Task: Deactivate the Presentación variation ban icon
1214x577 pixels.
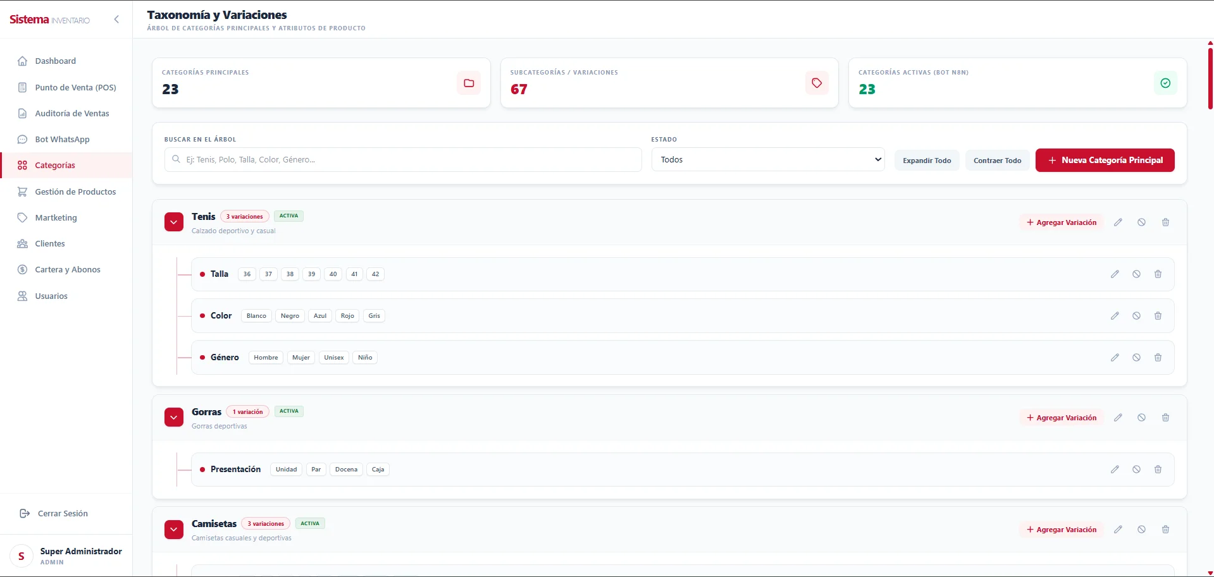Action: click(x=1136, y=470)
